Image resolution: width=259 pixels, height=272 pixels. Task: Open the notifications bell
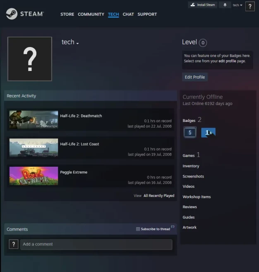point(225,5)
